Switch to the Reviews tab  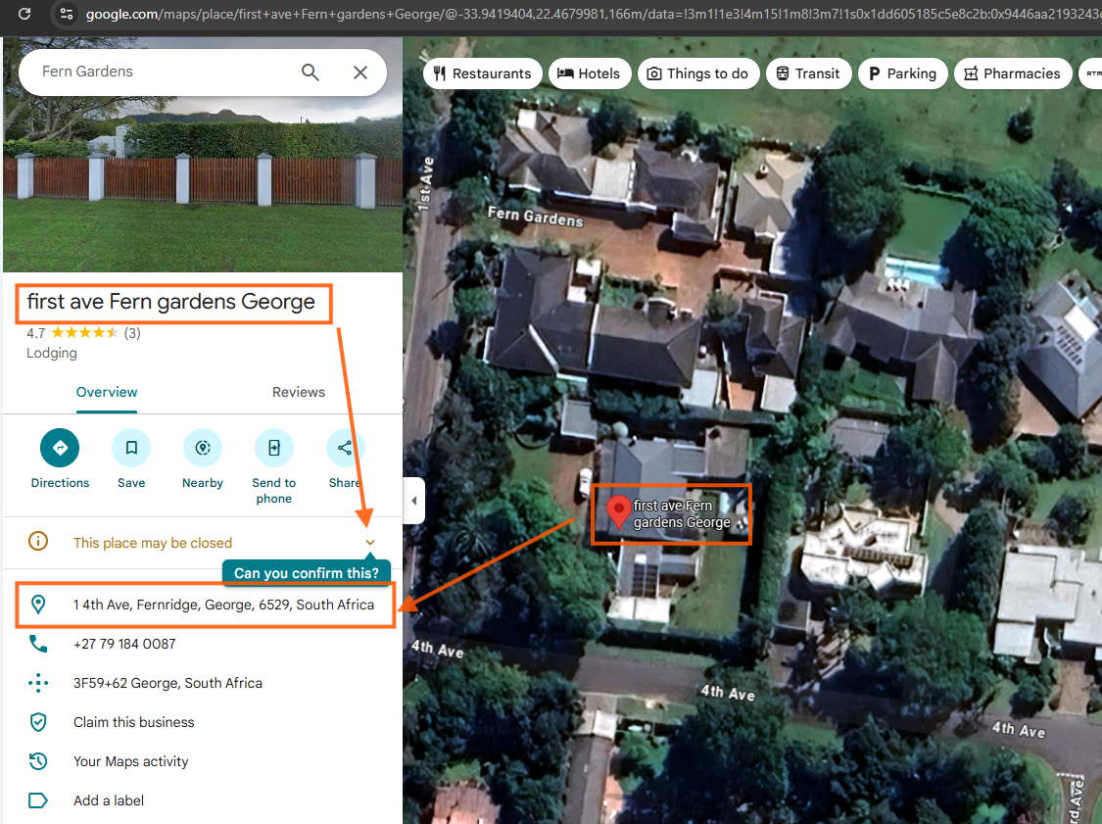(x=299, y=392)
